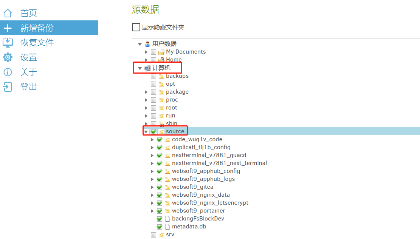Image resolution: width=420 pixels, height=239 pixels.
Task: Select the backingFsBlockDev file entry
Action: pyautogui.click(x=198, y=219)
